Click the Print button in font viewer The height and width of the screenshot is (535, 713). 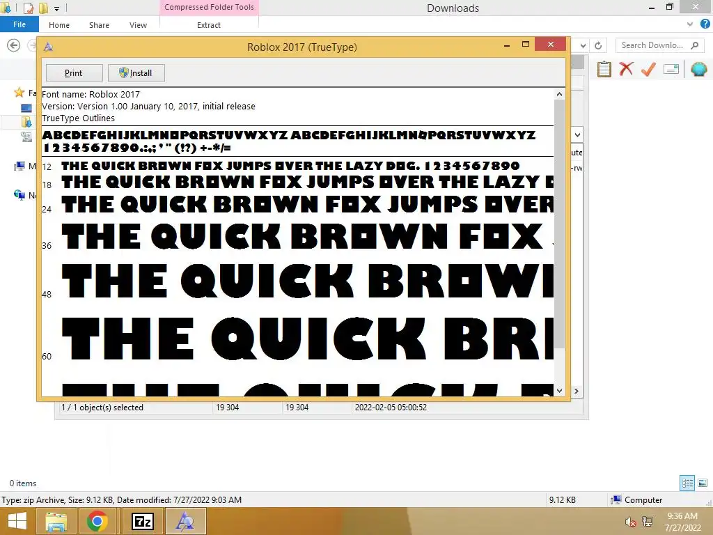coord(74,72)
